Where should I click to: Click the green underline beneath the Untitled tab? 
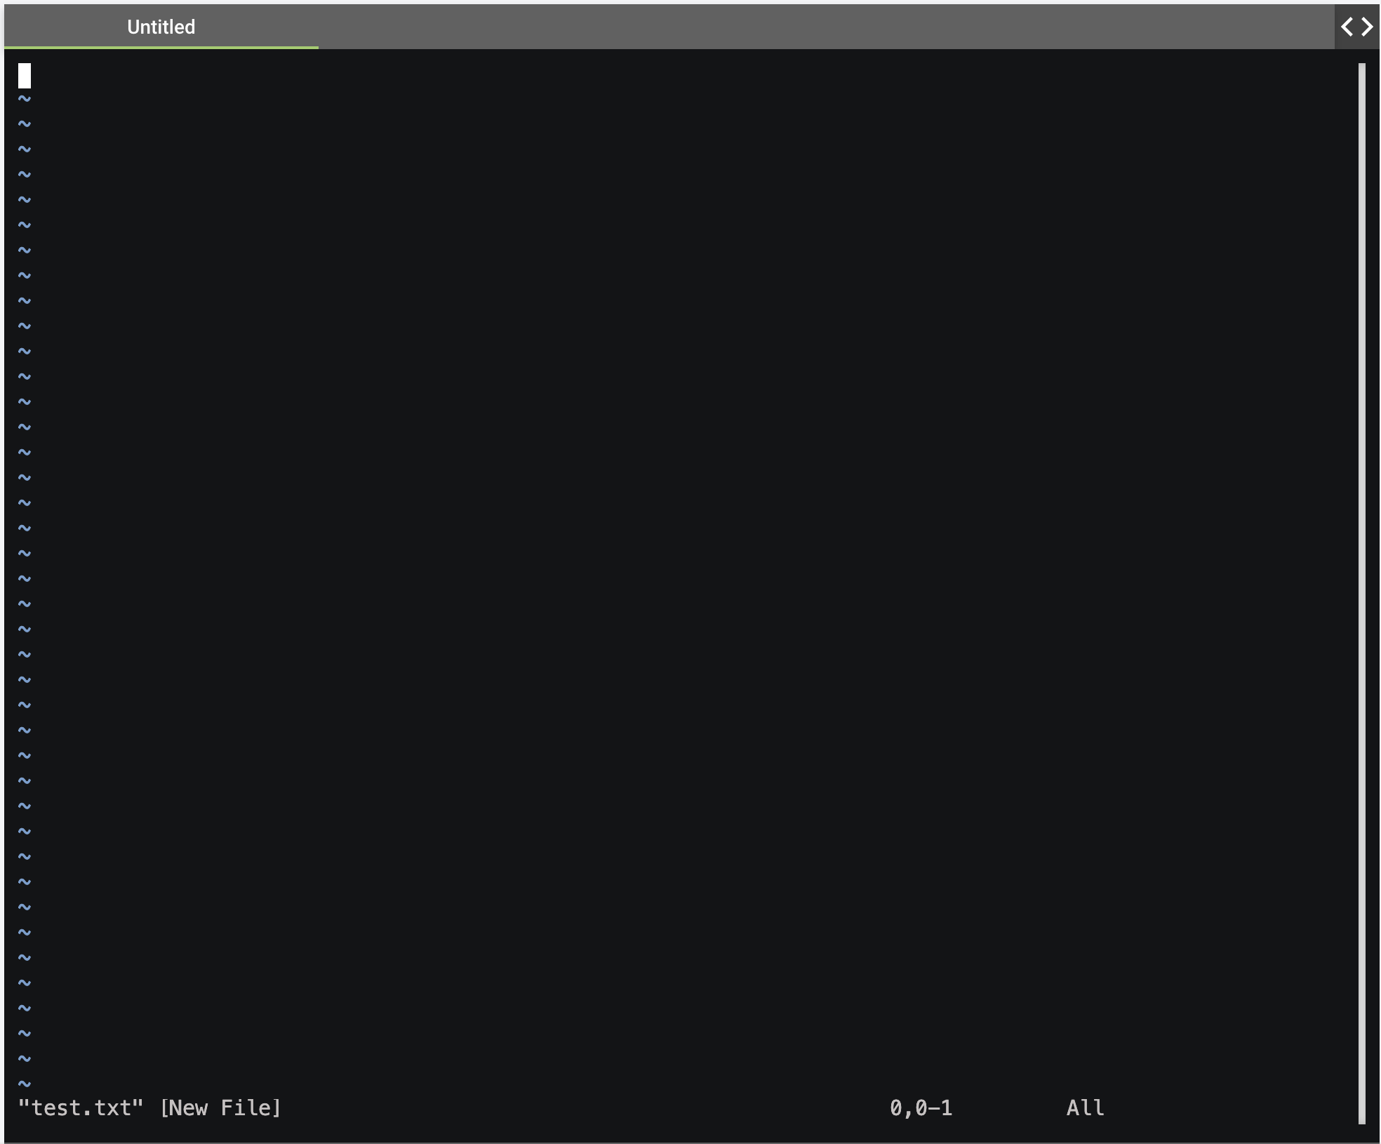coord(161,47)
